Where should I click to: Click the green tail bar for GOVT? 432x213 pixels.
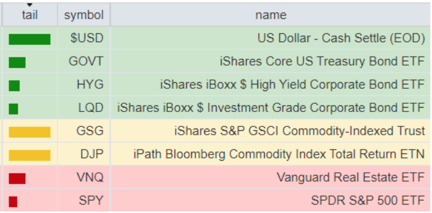(x=17, y=62)
